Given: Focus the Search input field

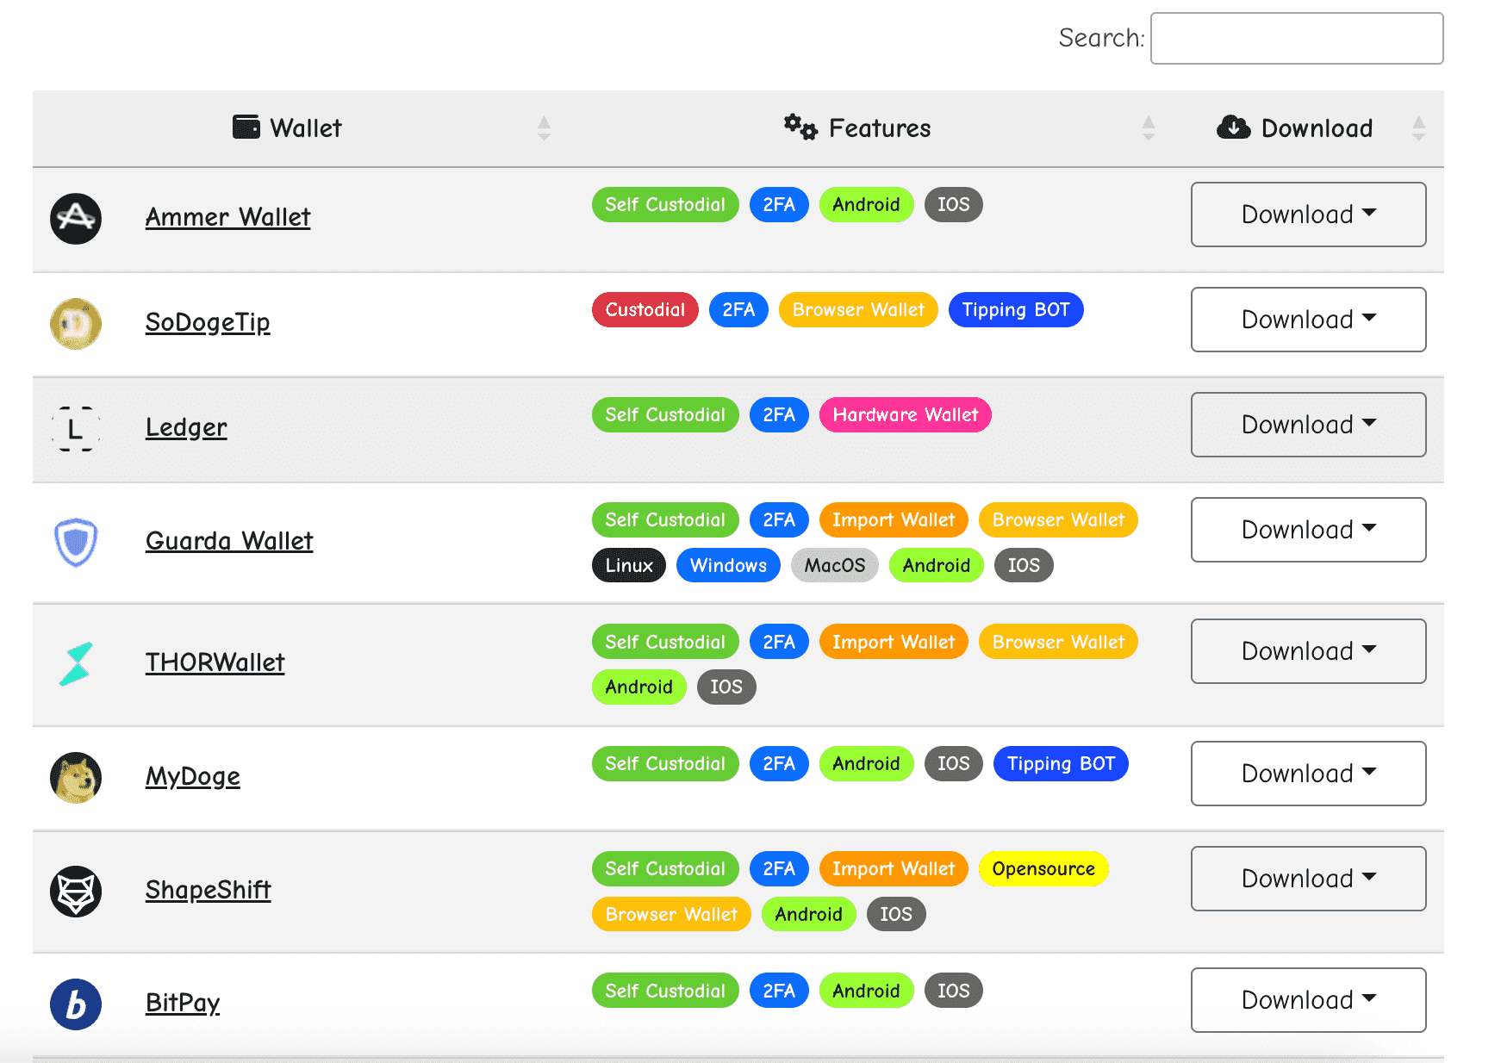Looking at the screenshot, I should click(1297, 38).
